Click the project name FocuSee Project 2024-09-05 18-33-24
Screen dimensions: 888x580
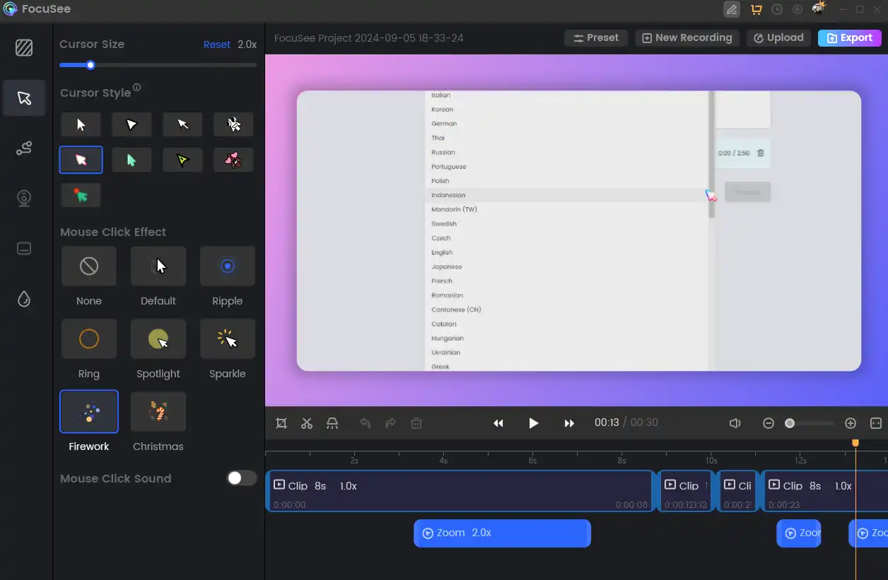click(369, 38)
